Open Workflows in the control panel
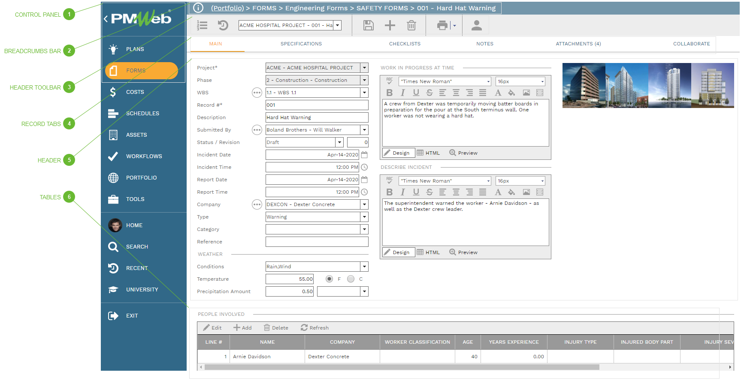Viewport: 741px width, 381px height. (x=143, y=156)
